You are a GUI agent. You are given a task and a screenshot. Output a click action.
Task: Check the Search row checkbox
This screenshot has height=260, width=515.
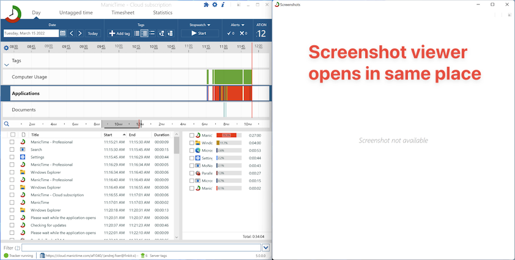pyautogui.click(x=12, y=149)
